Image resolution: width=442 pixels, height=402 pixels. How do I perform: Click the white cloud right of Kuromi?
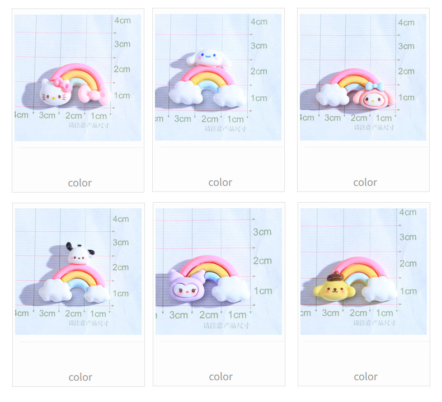click(x=230, y=290)
